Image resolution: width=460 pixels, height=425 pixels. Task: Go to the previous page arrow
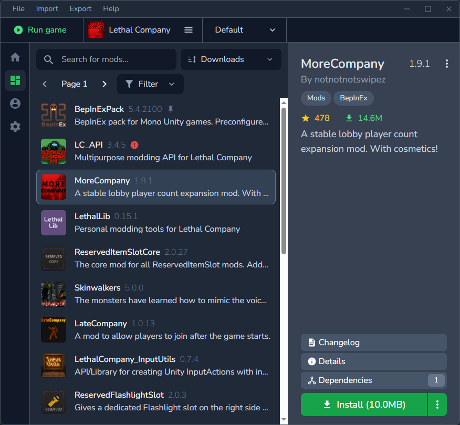pyautogui.click(x=45, y=84)
